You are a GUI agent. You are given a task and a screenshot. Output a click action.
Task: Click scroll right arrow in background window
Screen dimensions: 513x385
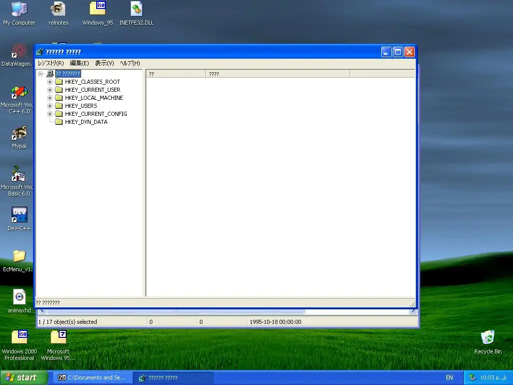click(413, 311)
